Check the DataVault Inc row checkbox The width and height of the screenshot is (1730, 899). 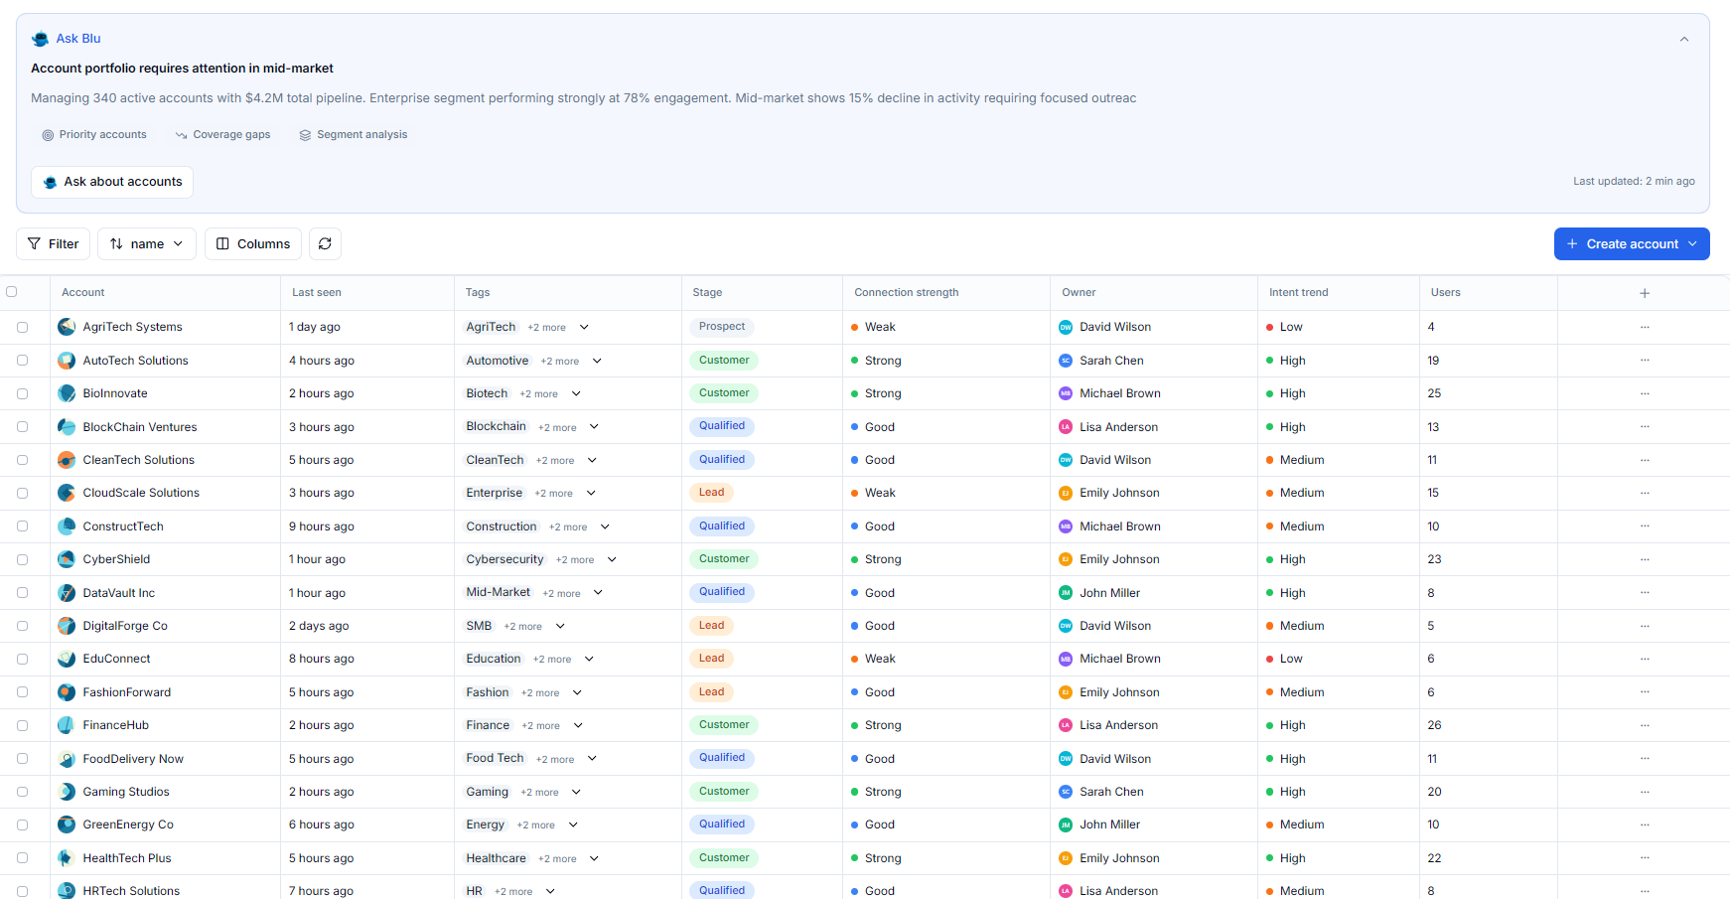pos(23,592)
